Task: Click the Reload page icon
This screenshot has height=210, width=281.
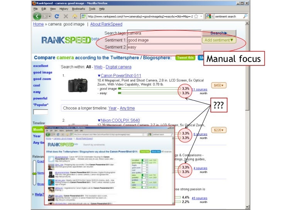Action: (x=57, y=17)
